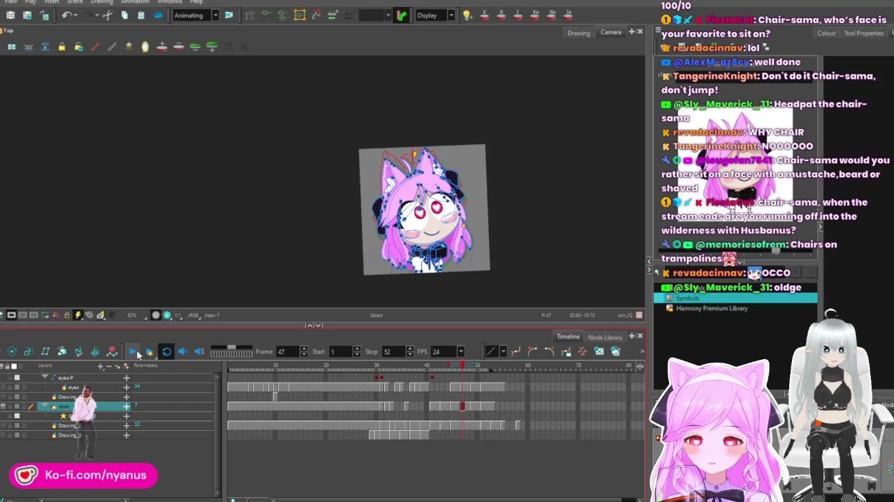Screen dimensions: 894x502
Task: Select the Symbols library folder
Action: 735,298
